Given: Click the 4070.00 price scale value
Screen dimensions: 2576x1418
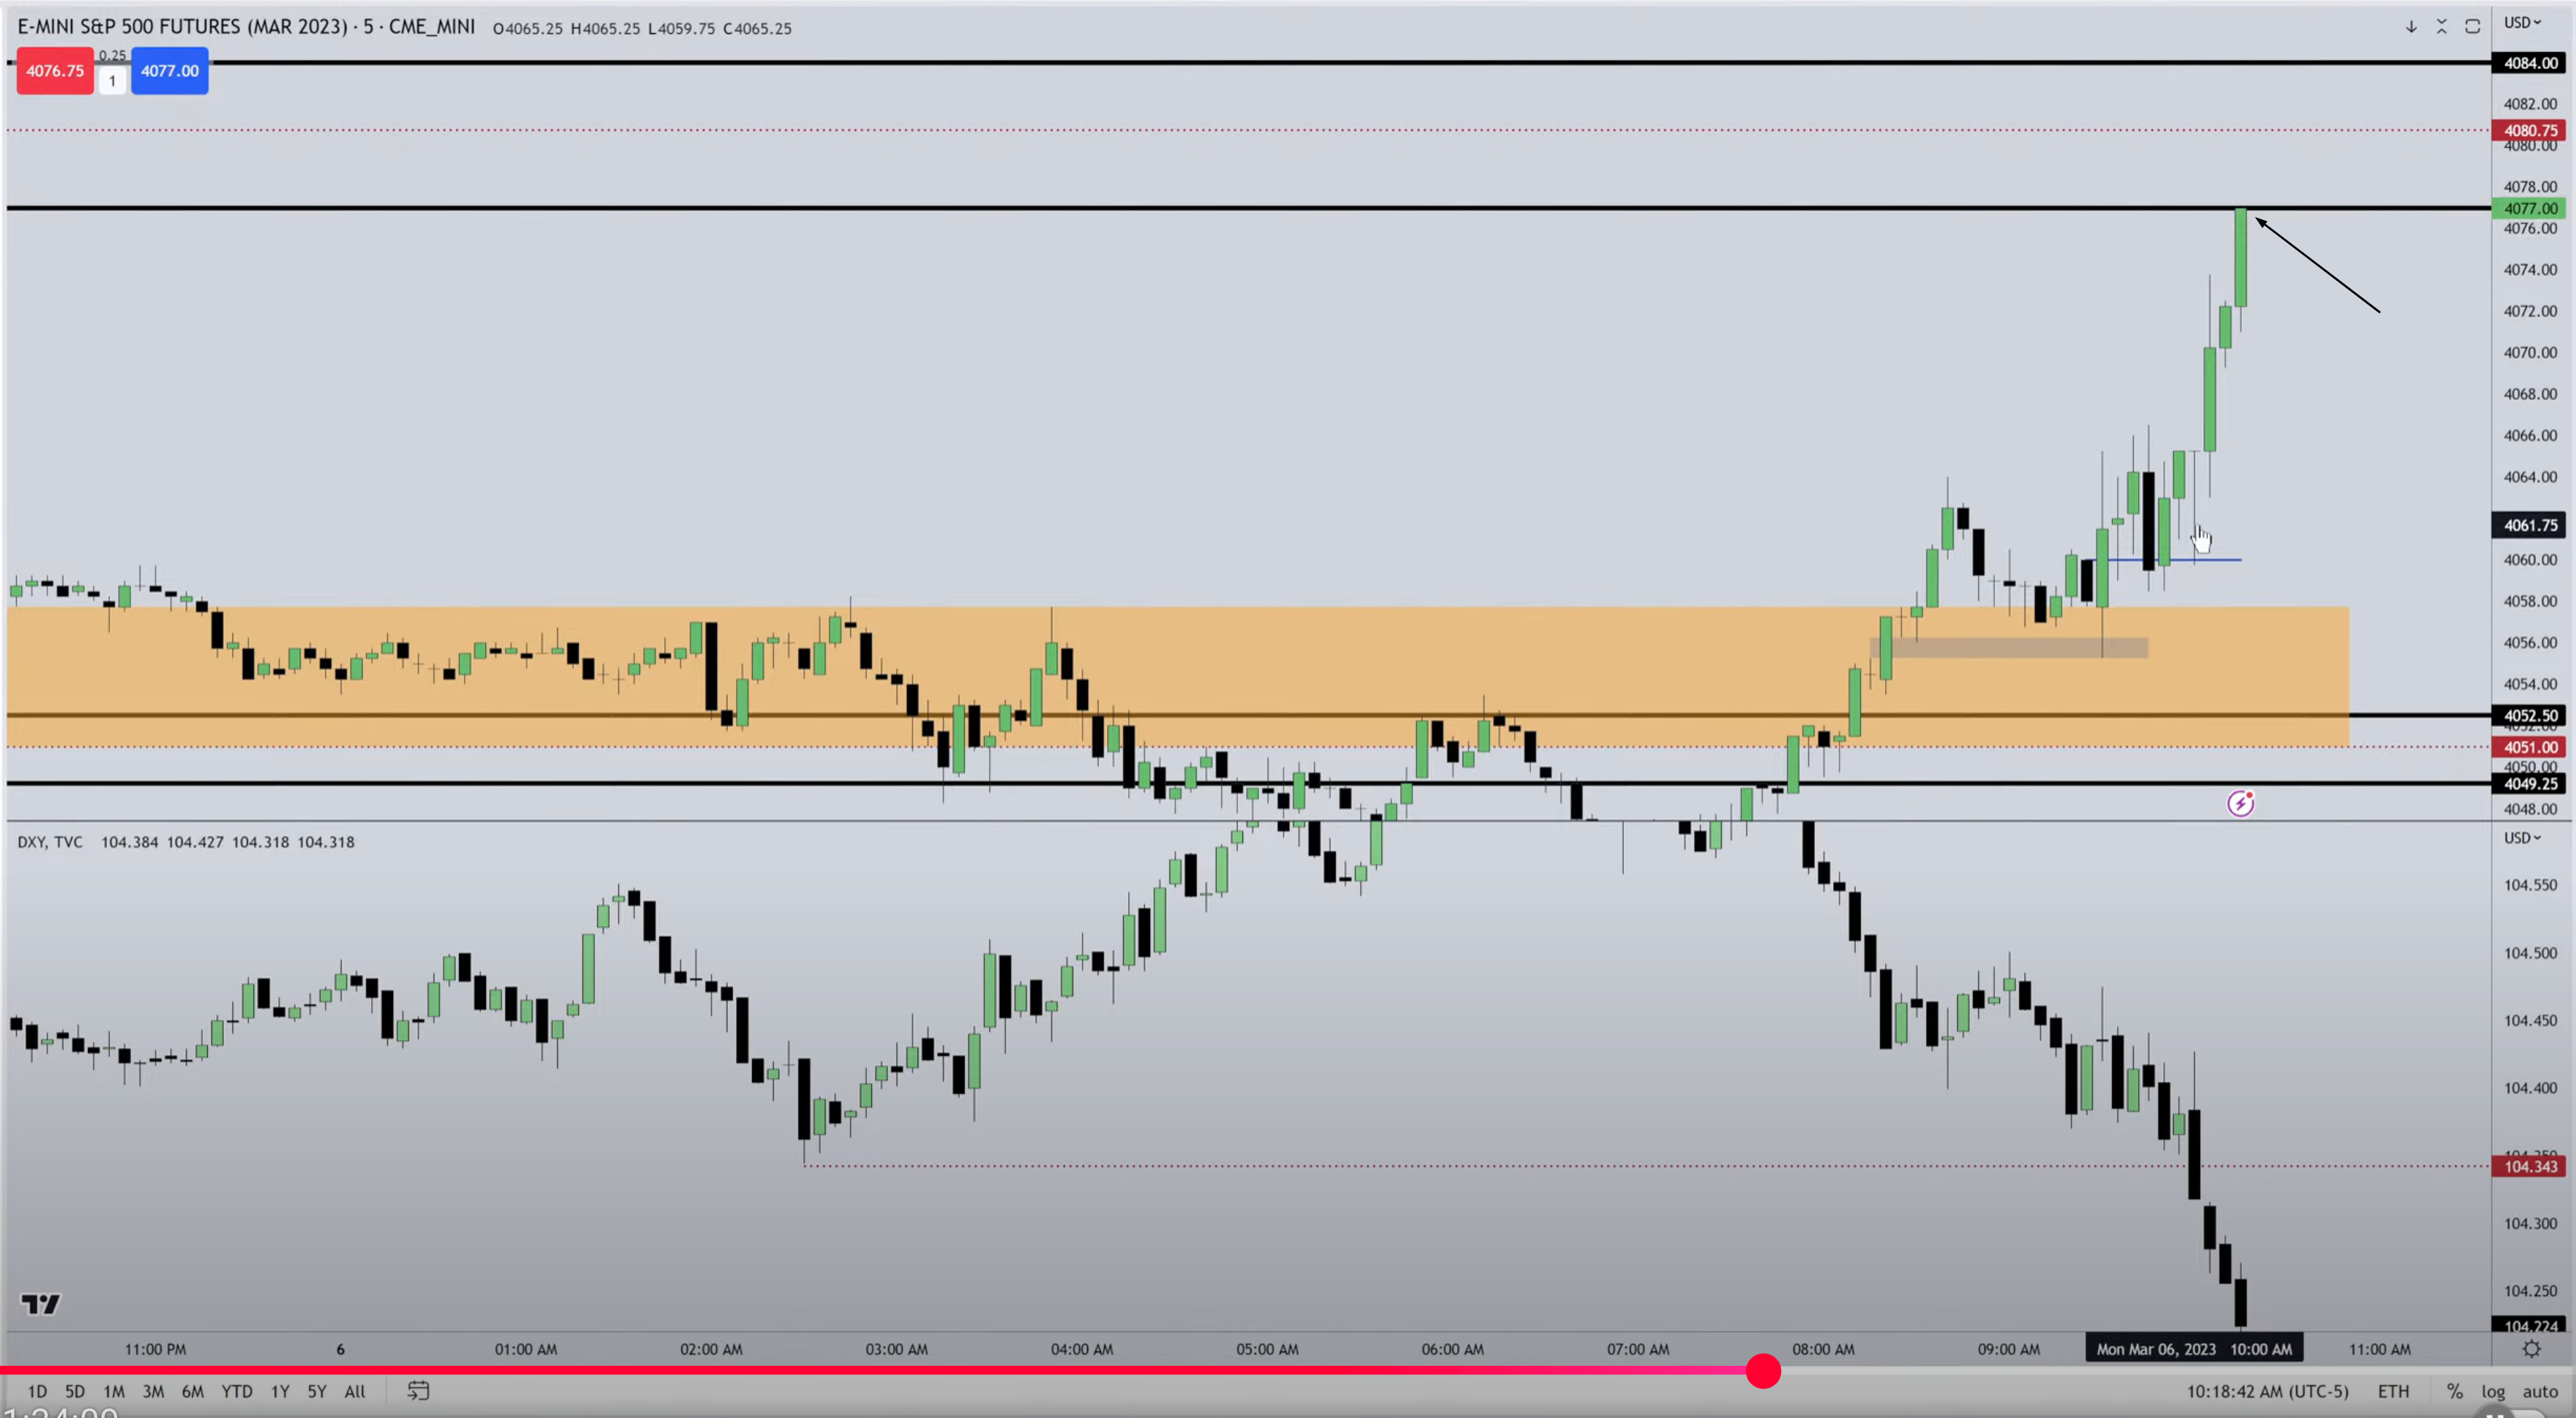Looking at the screenshot, I should (2531, 352).
